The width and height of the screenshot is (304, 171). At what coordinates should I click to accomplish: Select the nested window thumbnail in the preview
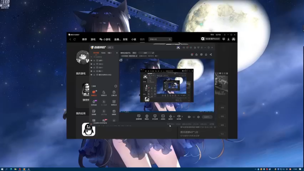[x=167, y=85]
